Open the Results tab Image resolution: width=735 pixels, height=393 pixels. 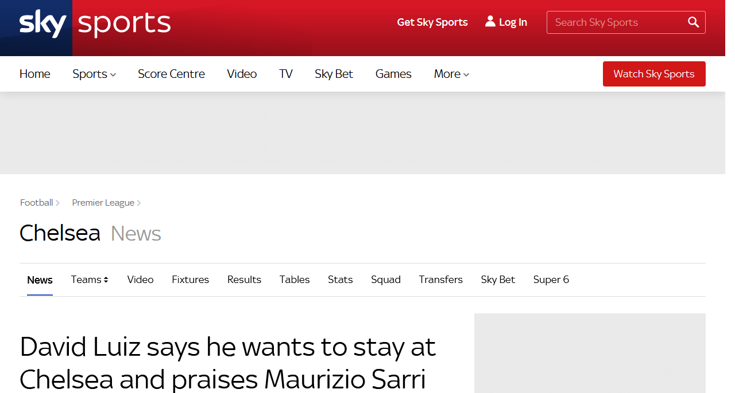coord(244,280)
